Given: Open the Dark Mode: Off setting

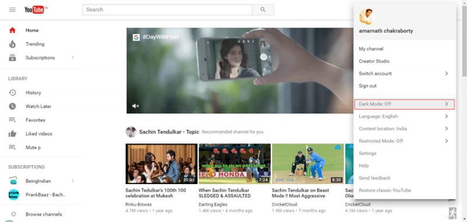Looking at the screenshot, I should [x=405, y=104].
